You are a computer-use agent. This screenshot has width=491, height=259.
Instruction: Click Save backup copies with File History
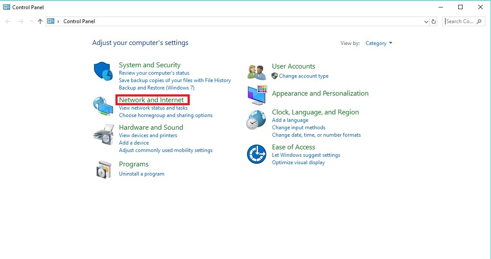(x=175, y=80)
